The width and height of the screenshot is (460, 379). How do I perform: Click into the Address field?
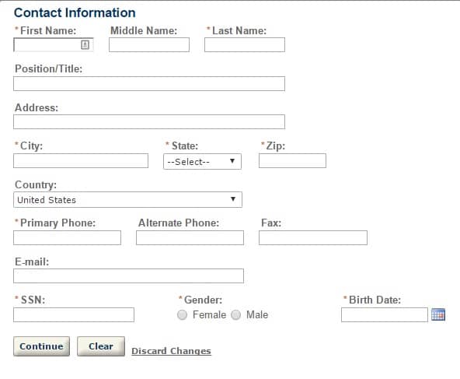[x=149, y=122]
